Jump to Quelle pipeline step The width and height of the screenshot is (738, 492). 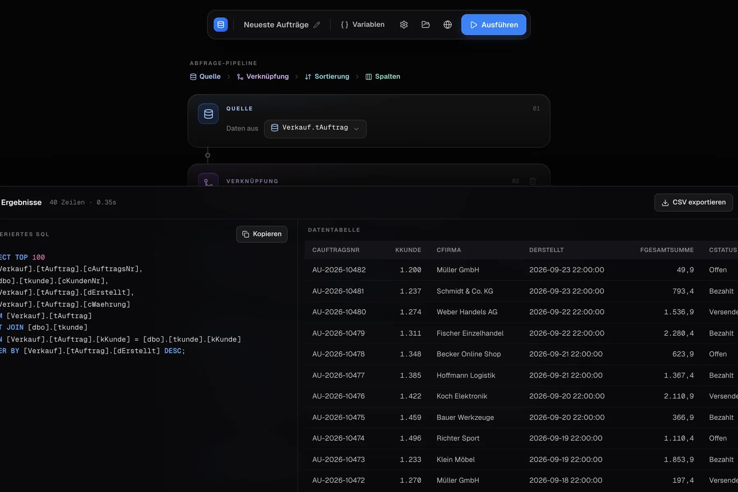coord(205,77)
